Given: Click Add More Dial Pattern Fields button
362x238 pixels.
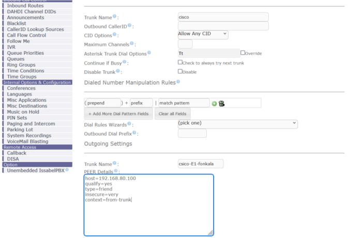Looking at the screenshot, I should 118,114.
